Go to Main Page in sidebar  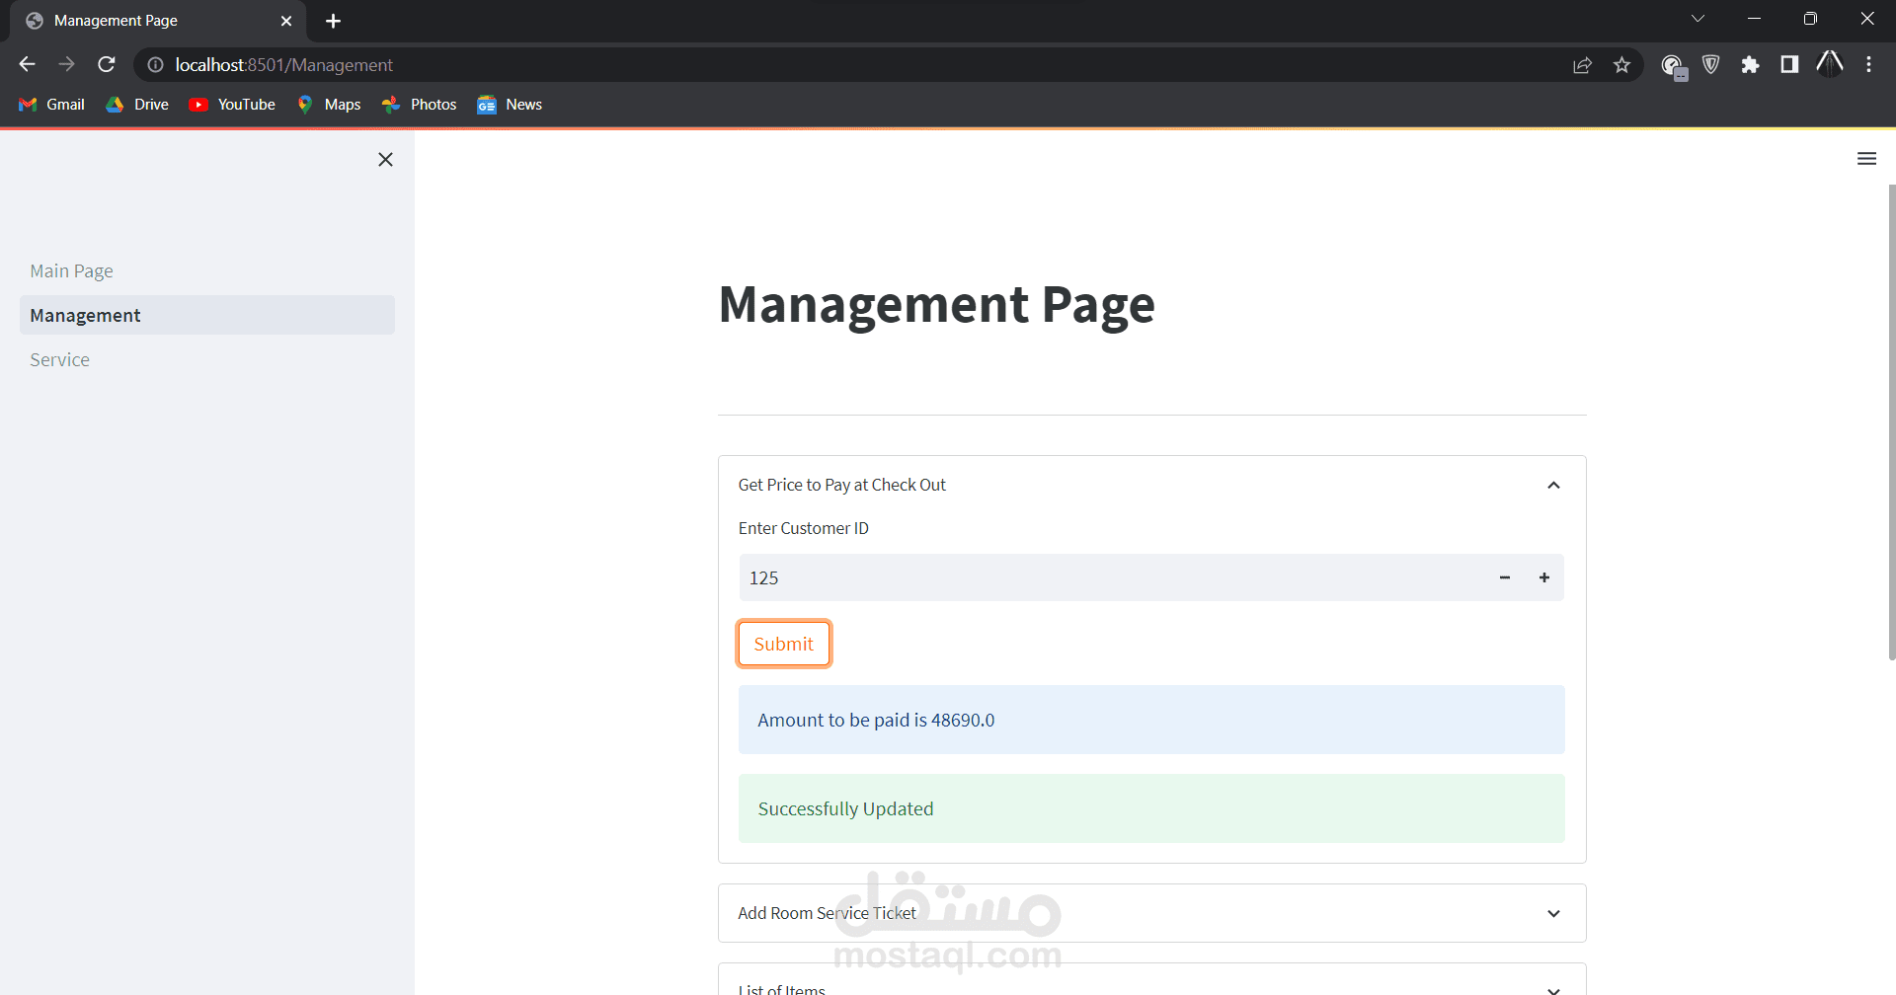(71, 270)
